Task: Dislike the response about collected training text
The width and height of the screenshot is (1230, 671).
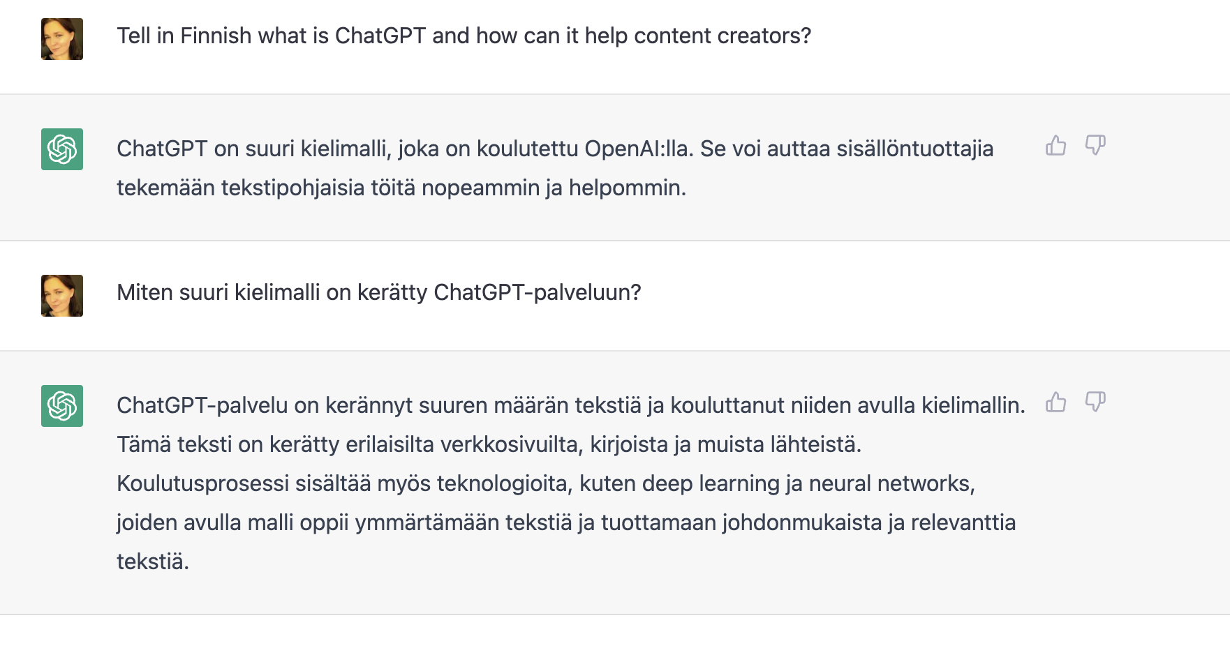Action: pyautogui.click(x=1095, y=402)
